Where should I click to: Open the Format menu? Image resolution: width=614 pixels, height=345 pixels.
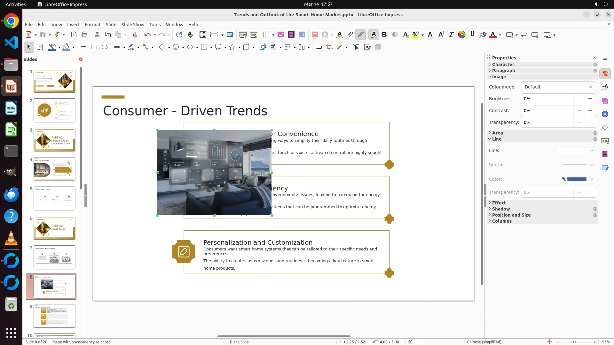click(92, 25)
